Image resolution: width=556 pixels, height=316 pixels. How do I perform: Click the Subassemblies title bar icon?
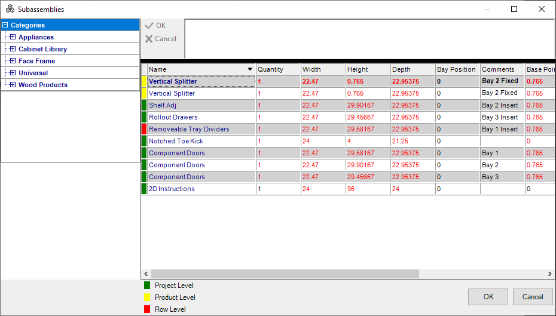[x=10, y=9]
